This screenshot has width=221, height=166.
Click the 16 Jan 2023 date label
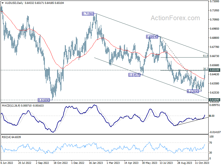96,163
